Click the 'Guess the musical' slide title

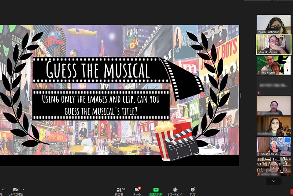[x=98, y=70]
